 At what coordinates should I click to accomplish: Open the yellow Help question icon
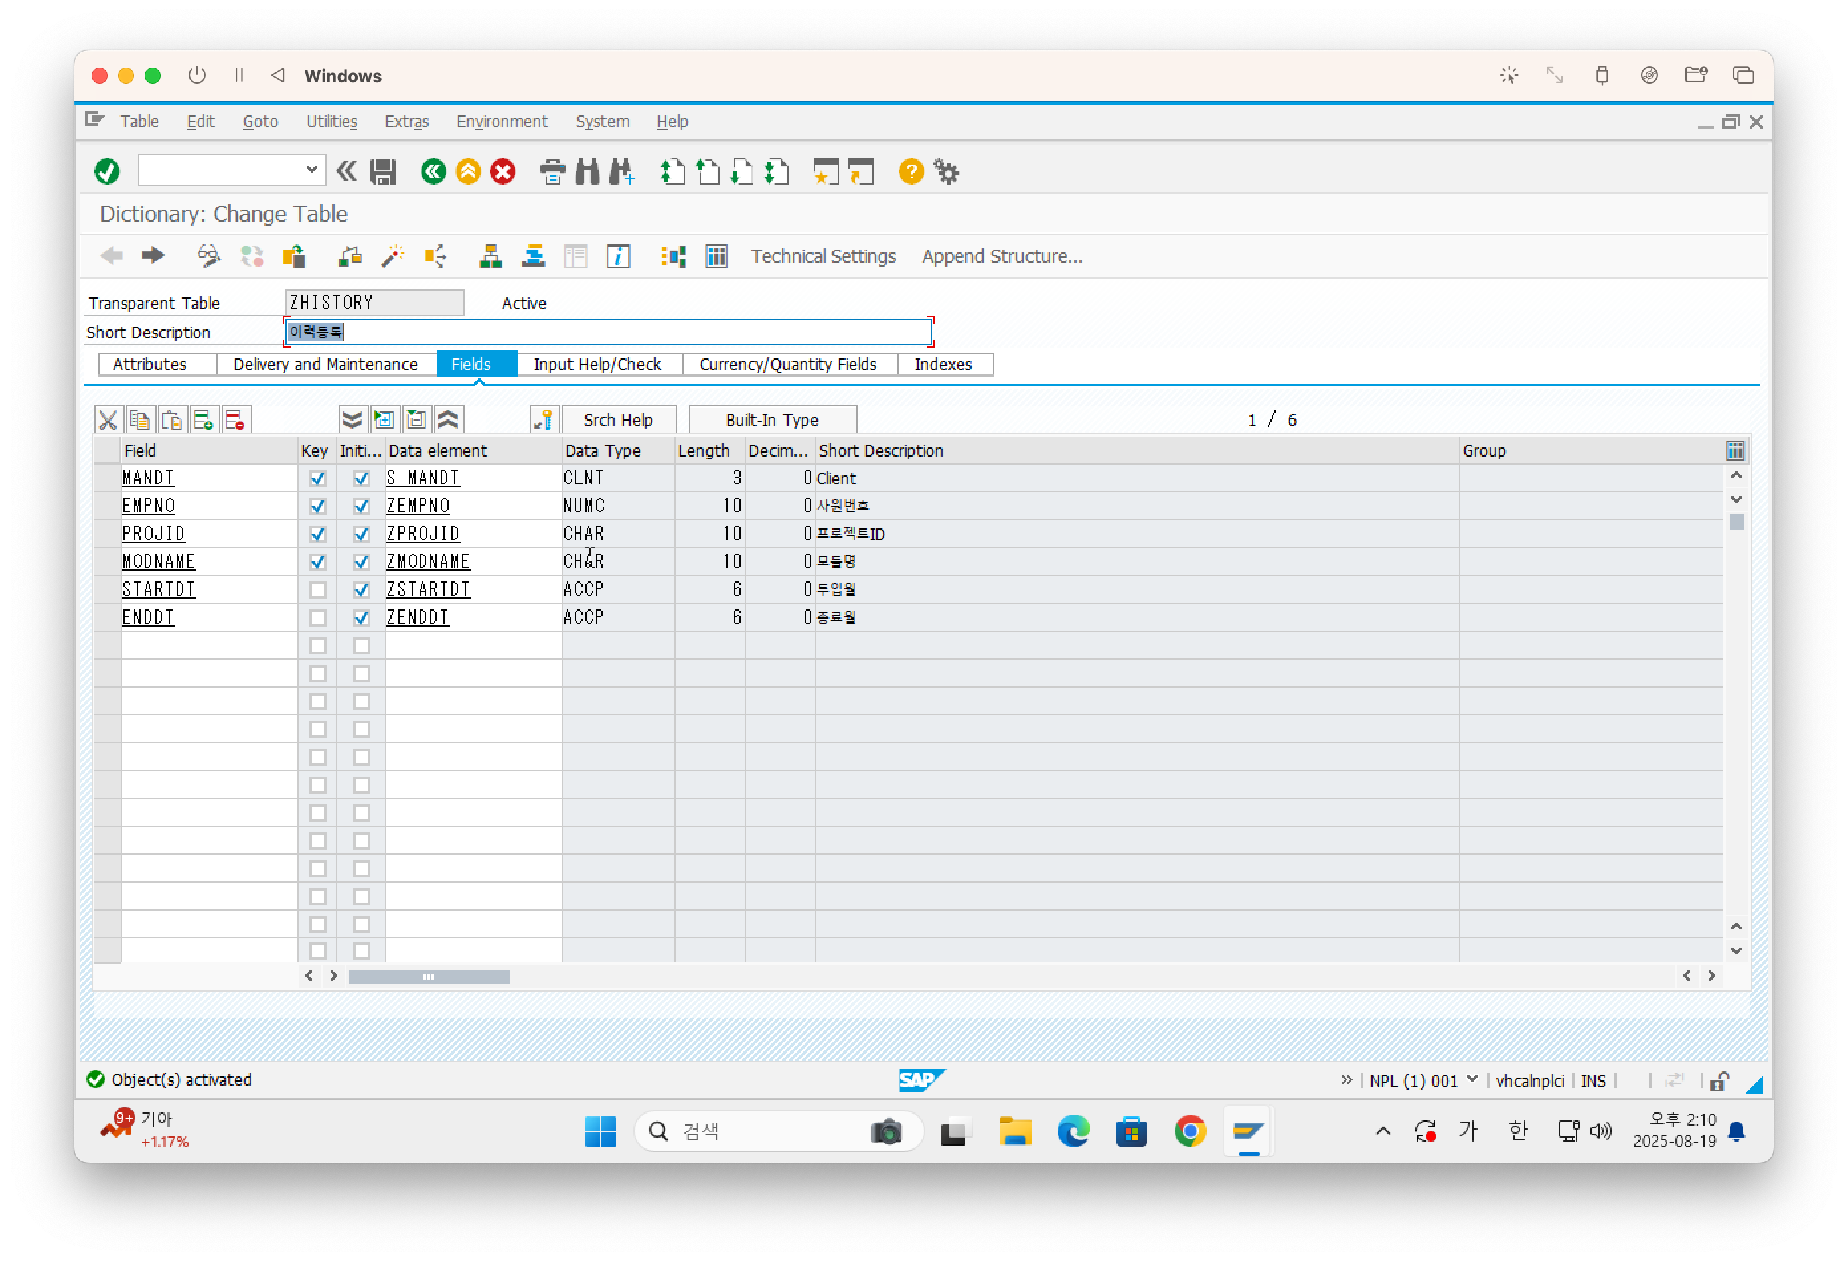click(911, 171)
